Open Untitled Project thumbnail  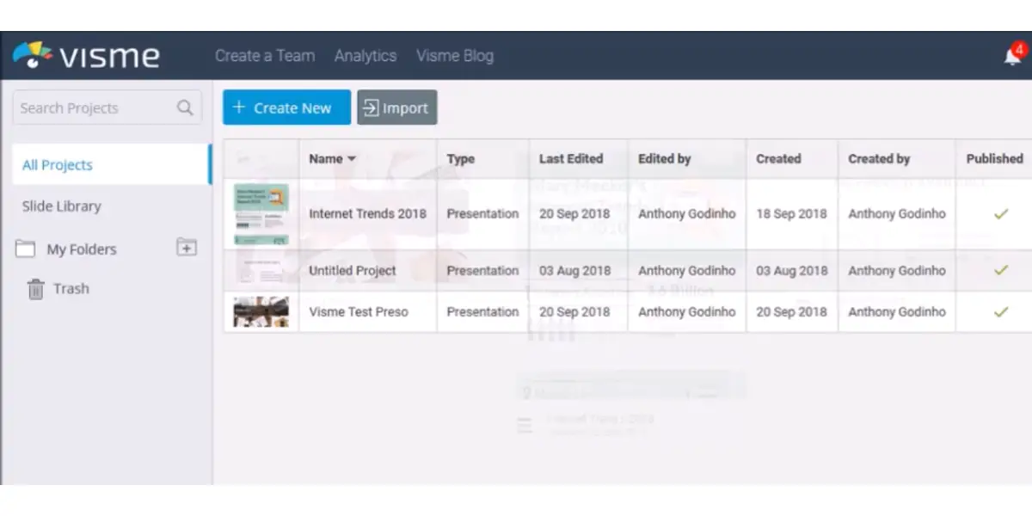[x=261, y=270]
